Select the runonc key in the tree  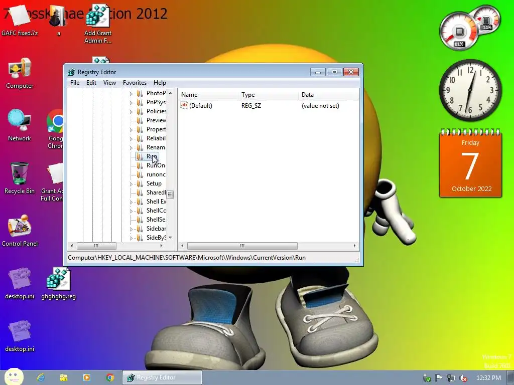(156, 174)
